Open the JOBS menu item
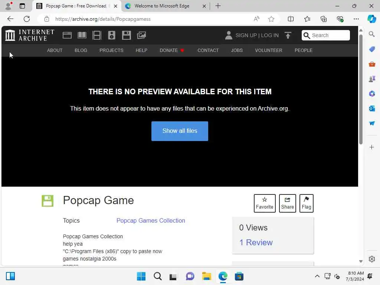 pyautogui.click(x=237, y=50)
